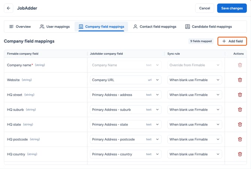This screenshot has height=169, width=251.
Task: Click the 'HQ street' field label
Action: [x=15, y=95]
